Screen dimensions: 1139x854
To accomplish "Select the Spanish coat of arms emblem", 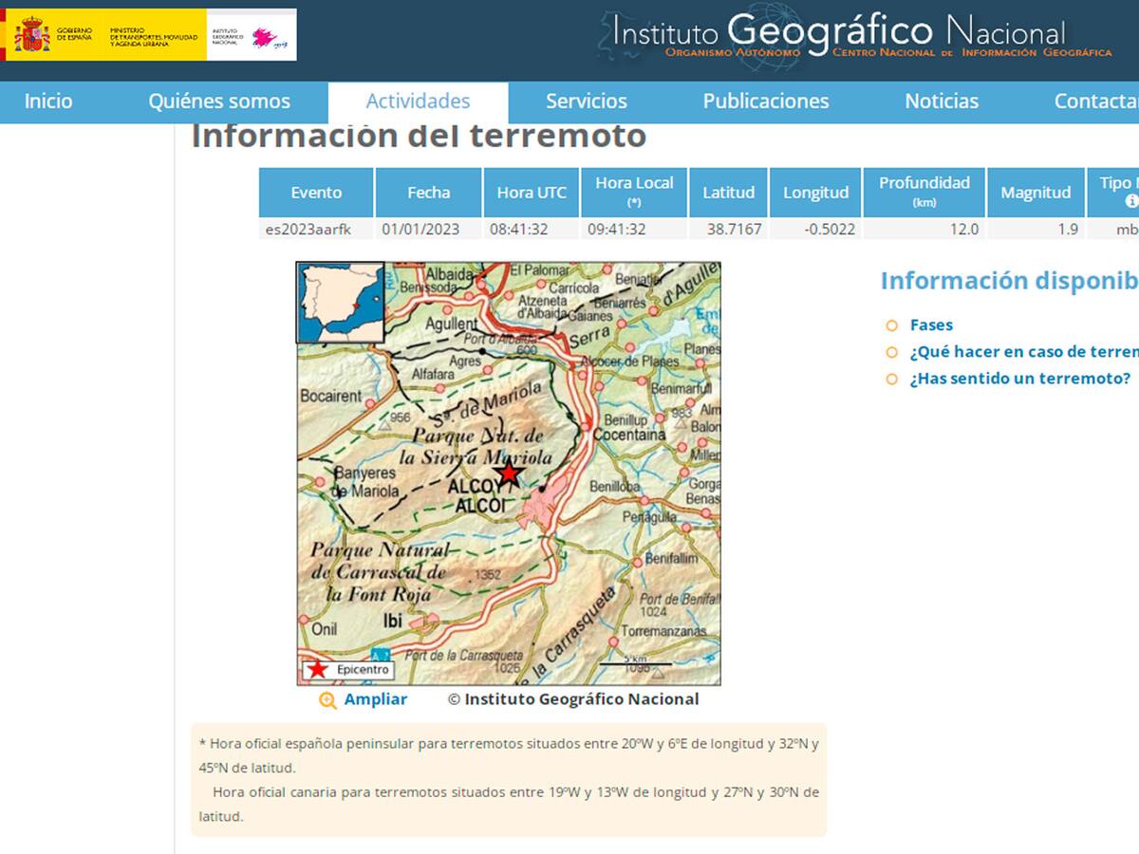I will (x=34, y=34).
